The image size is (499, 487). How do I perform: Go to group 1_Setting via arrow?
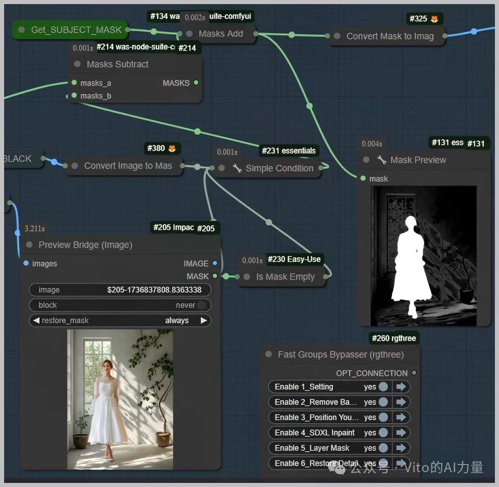click(x=401, y=386)
